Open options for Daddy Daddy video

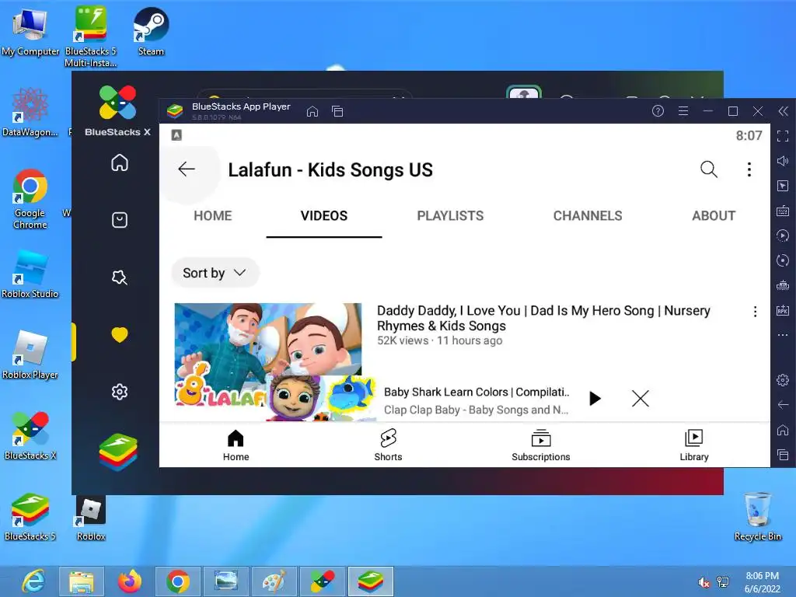click(755, 312)
